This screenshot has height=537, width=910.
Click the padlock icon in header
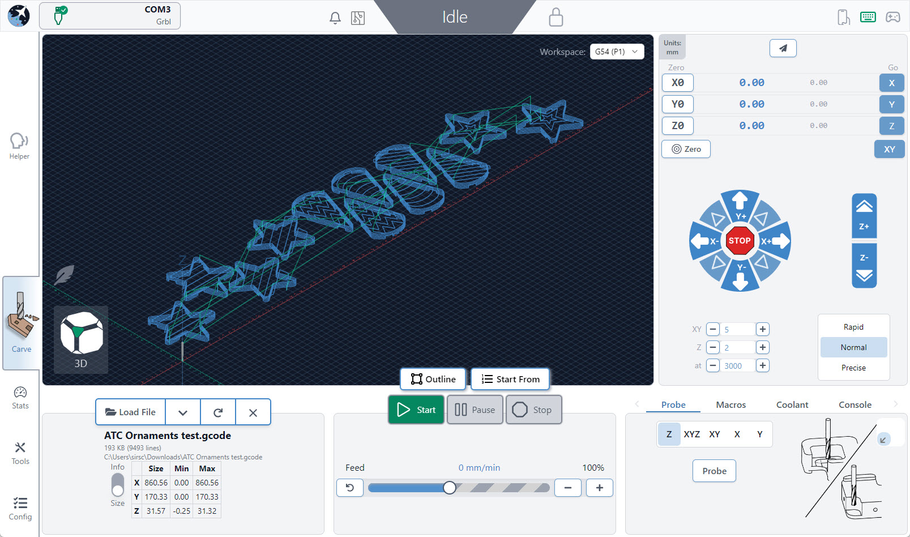(556, 17)
